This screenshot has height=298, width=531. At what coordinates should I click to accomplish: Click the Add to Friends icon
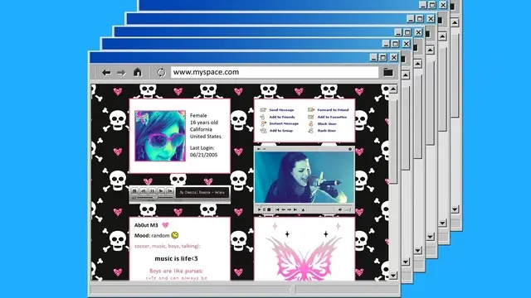pos(263,117)
